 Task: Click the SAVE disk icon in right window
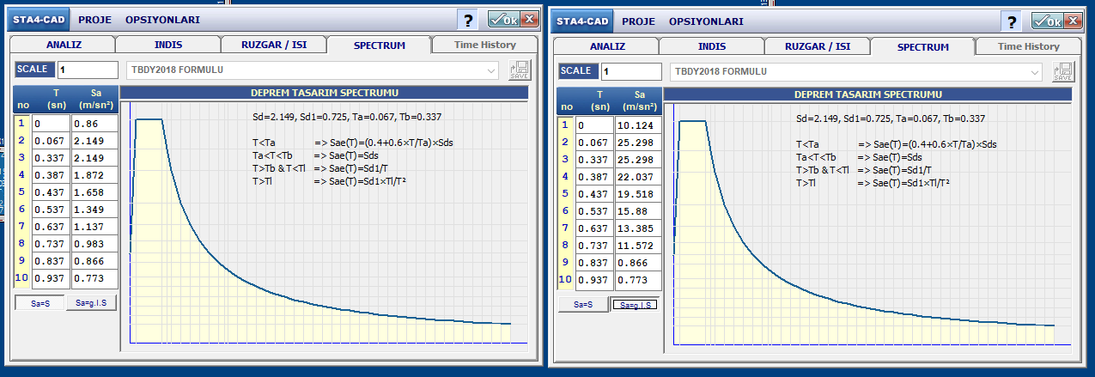pyautogui.click(x=1063, y=71)
